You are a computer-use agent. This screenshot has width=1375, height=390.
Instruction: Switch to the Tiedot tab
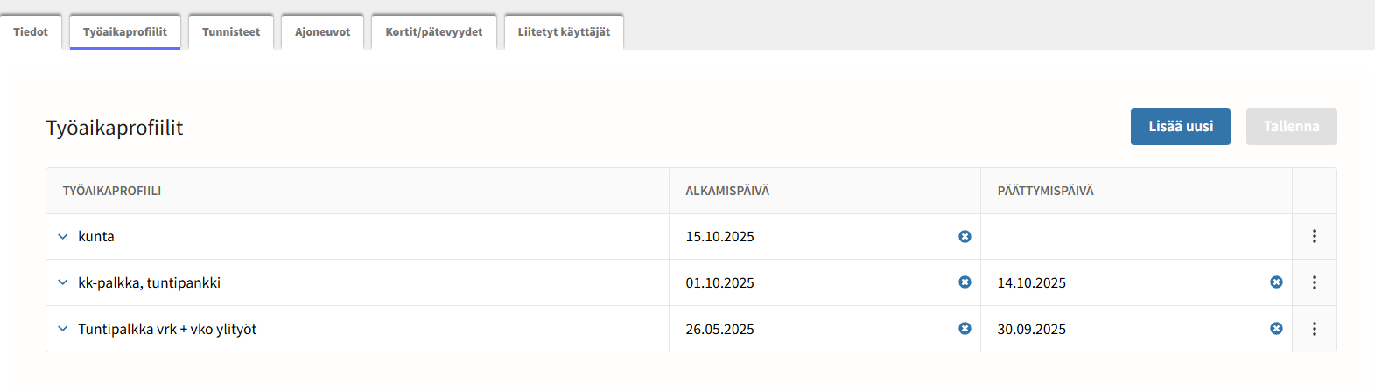click(31, 32)
